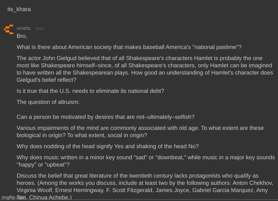The image size is (278, 201).
Task: Click the minor key music question
Action: point(146,161)
